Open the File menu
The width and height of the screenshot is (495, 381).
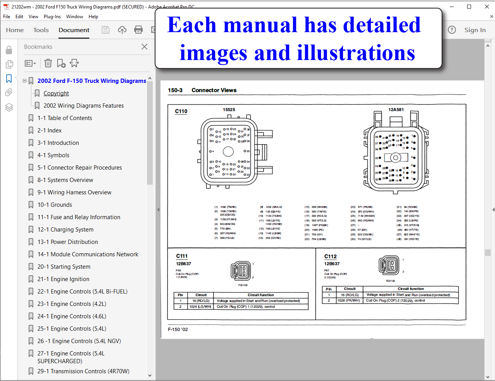[7, 17]
